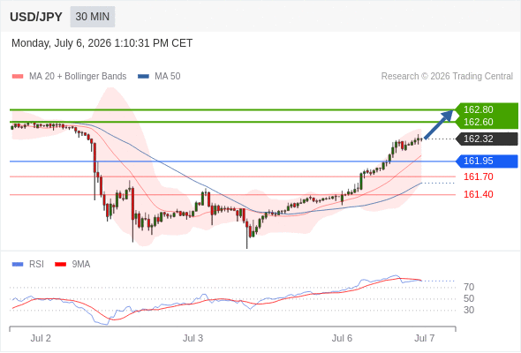Click the Jul 3 date axis label
Image resolution: width=521 pixels, height=353 pixels.
(193, 338)
